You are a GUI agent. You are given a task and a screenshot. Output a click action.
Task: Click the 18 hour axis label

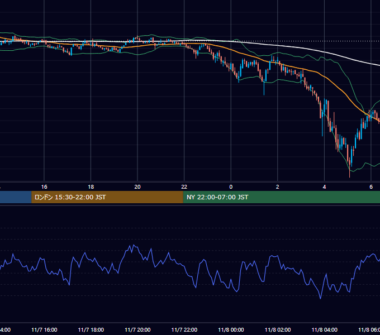[91, 187]
